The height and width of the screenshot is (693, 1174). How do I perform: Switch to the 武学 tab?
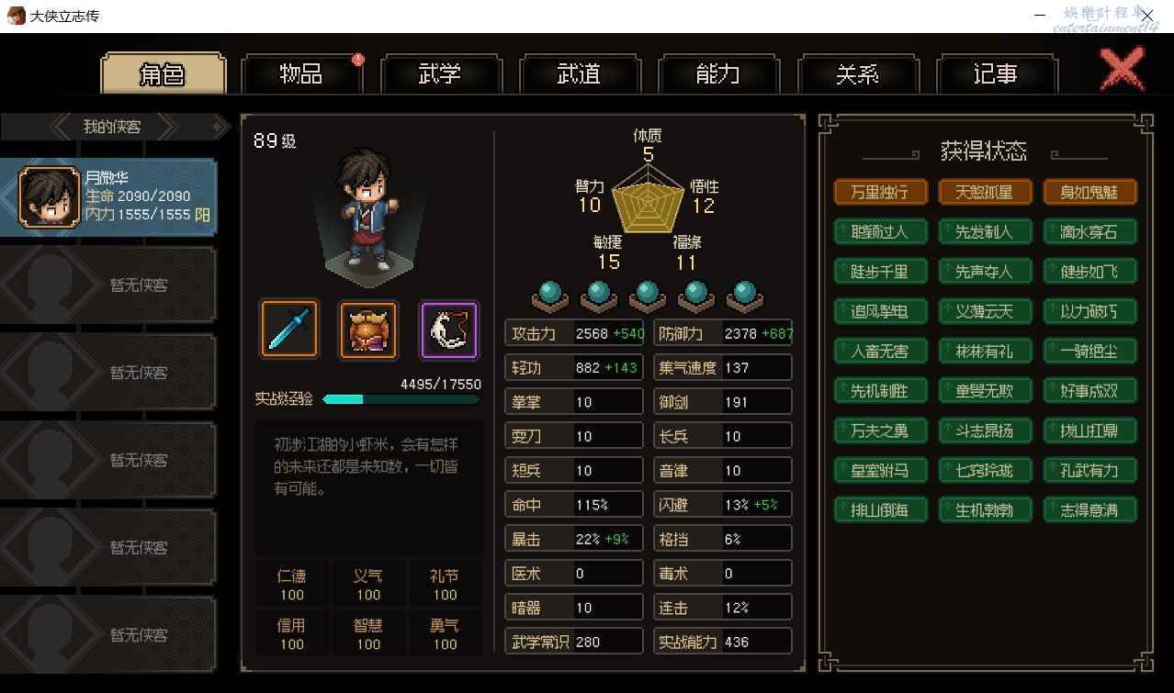440,74
